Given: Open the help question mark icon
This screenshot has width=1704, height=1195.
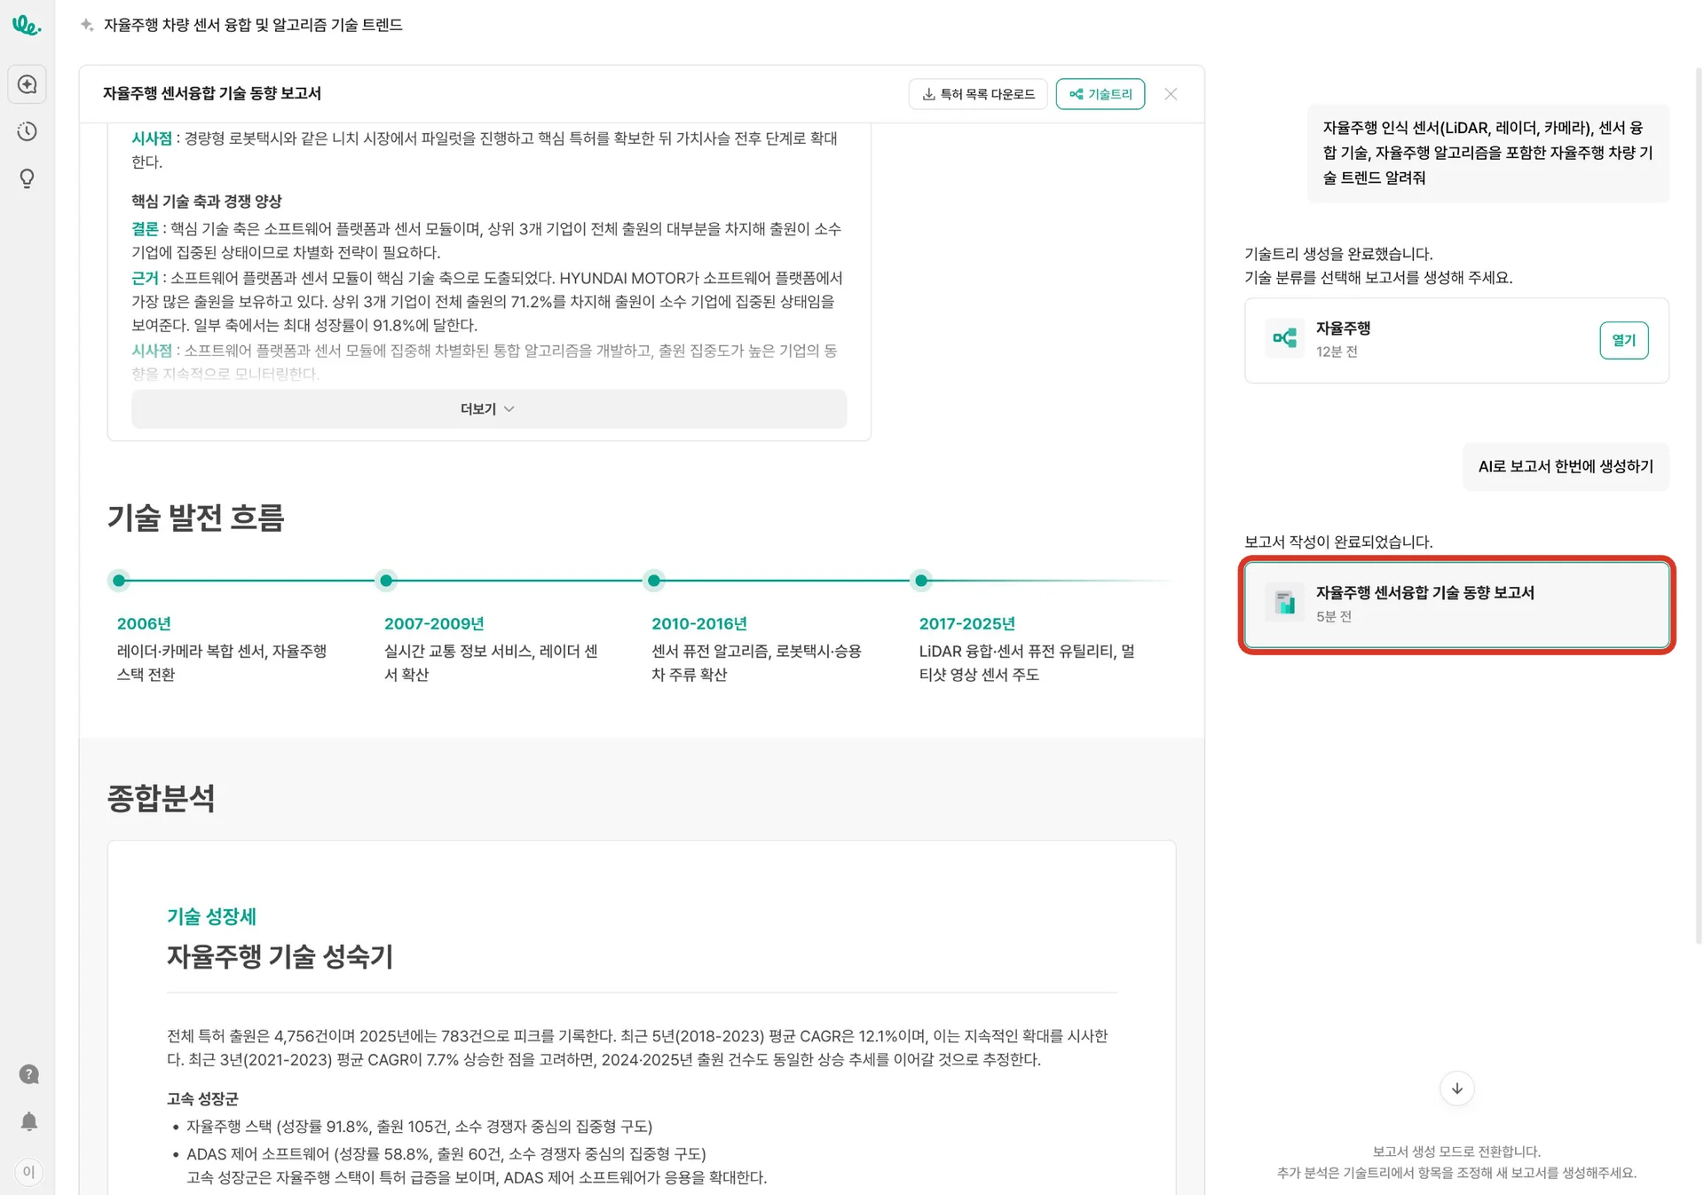Looking at the screenshot, I should [x=28, y=1074].
